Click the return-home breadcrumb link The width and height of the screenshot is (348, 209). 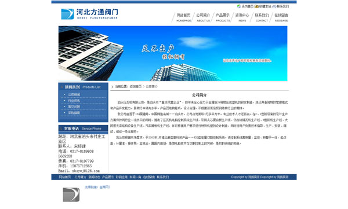(x=135, y=86)
